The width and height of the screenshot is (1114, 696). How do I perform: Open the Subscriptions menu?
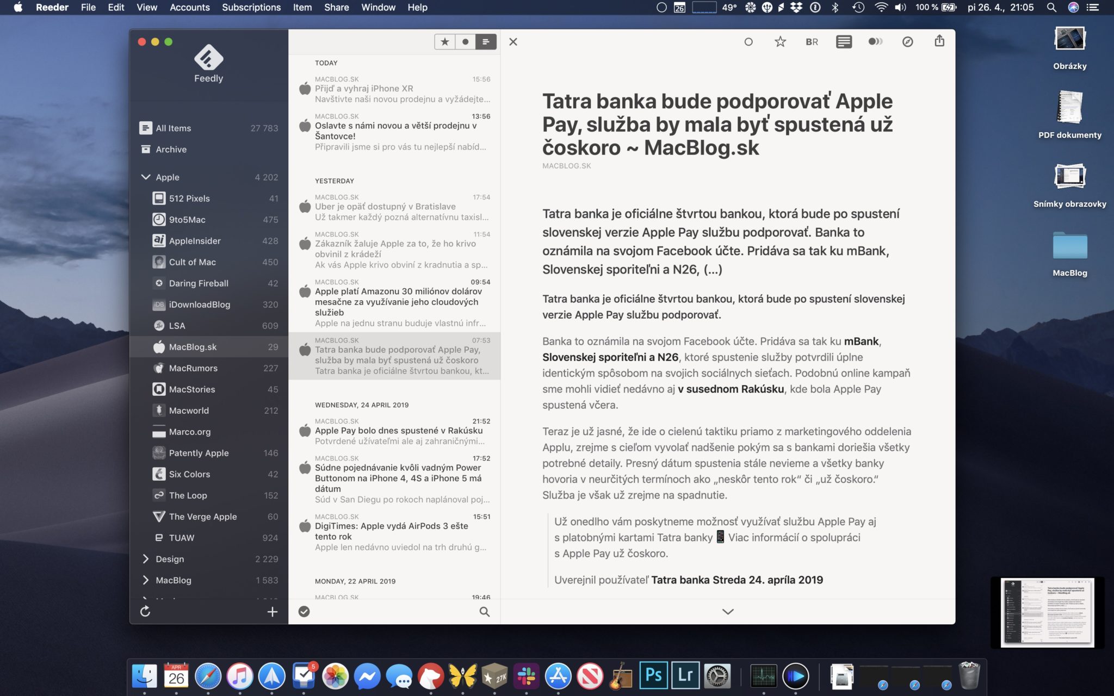251,7
